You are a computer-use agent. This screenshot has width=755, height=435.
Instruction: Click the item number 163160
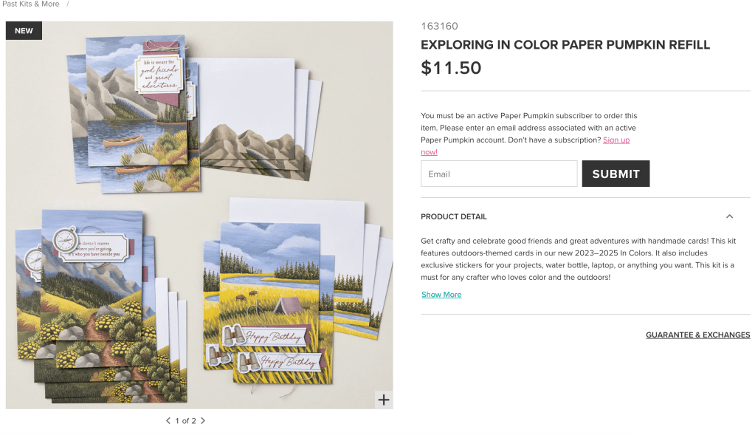click(x=440, y=26)
